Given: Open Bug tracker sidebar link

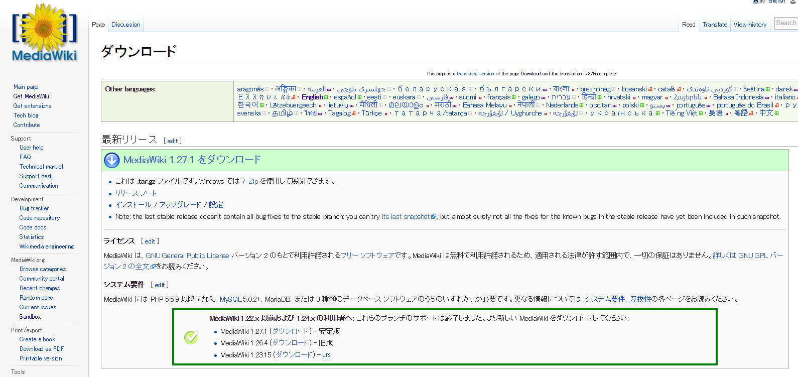Looking at the screenshot, I should tap(34, 208).
